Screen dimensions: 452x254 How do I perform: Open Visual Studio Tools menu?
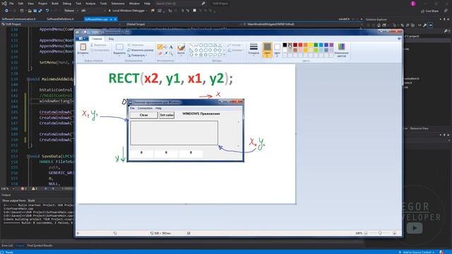(x=103, y=4)
